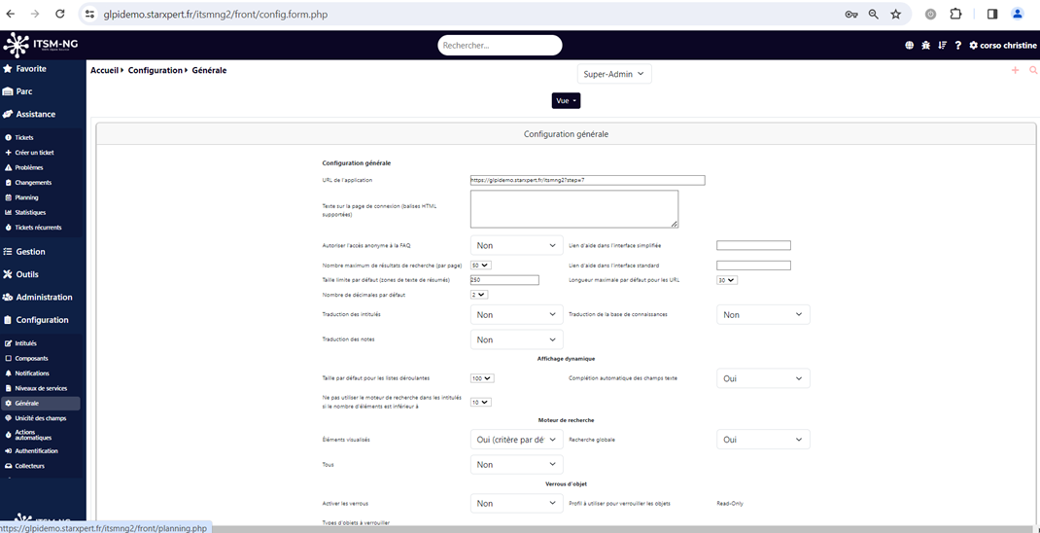Click the Configuration breadcrumb link
1040x533 pixels.
pos(155,70)
